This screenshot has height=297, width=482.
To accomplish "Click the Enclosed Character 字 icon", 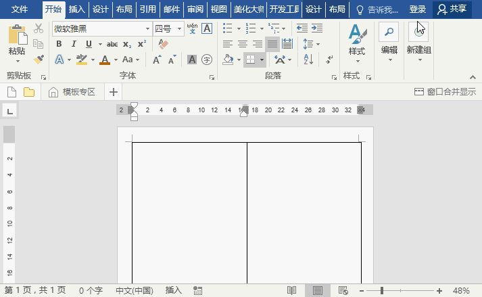I will tap(207, 60).
